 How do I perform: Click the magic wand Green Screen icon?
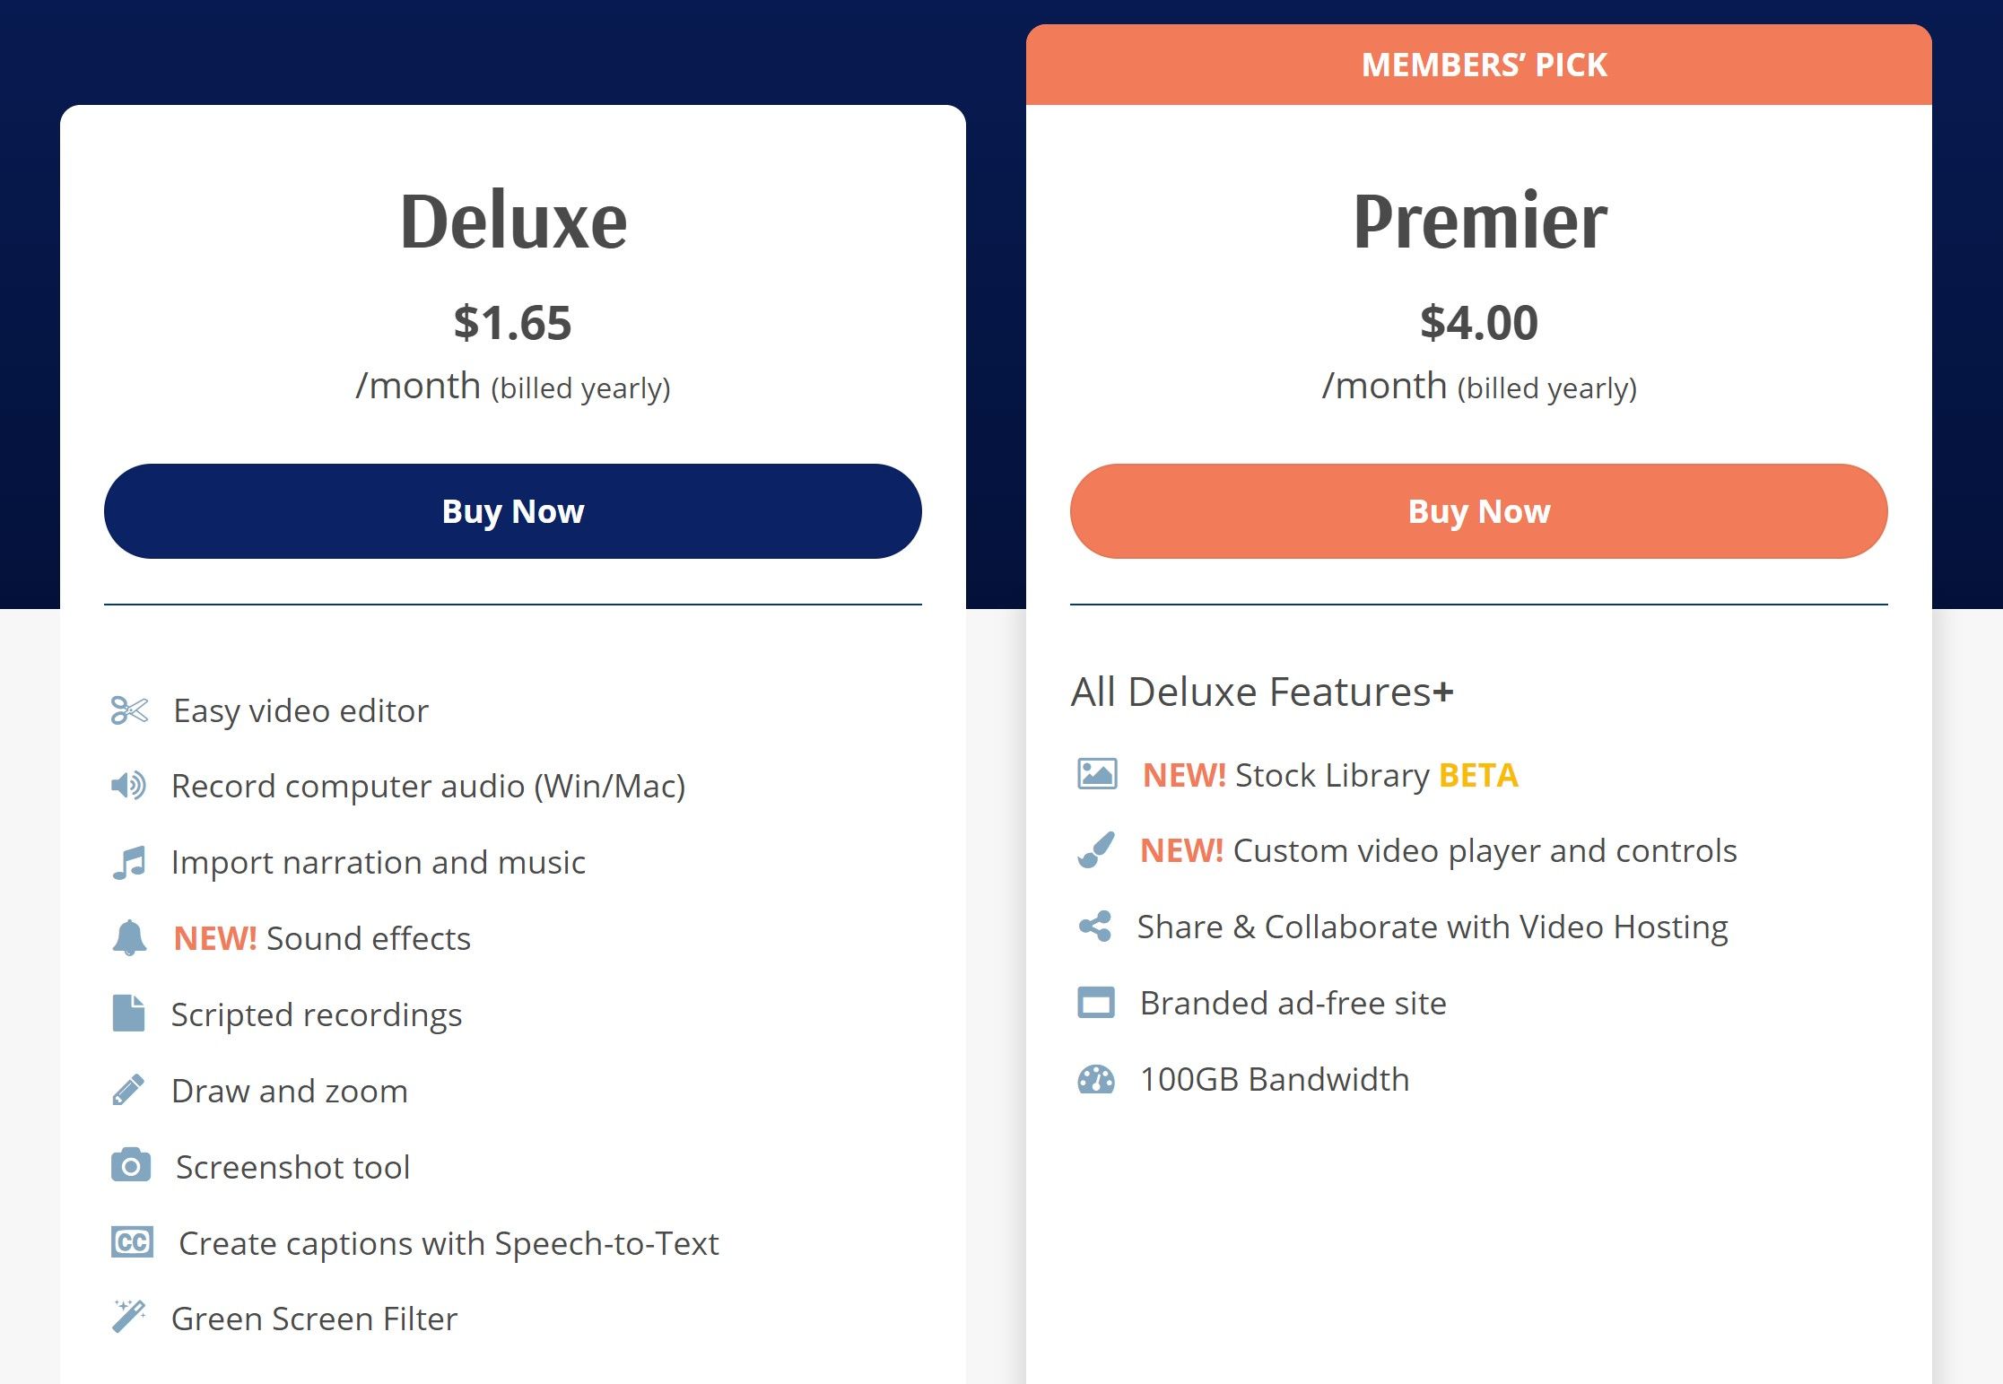pos(129,1317)
